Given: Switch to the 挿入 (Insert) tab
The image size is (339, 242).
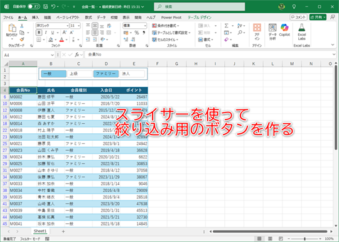Looking at the screenshot, I should (35, 18).
